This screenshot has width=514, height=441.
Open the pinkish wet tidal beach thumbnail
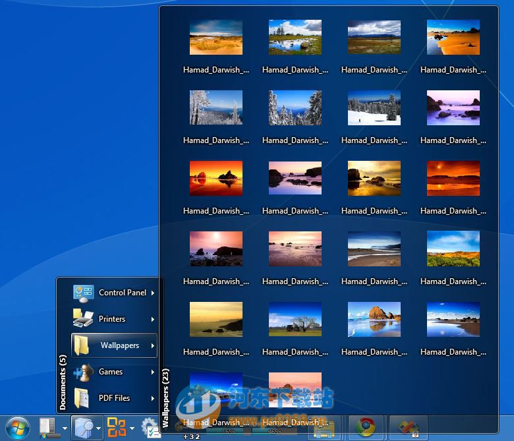[295, 249]
